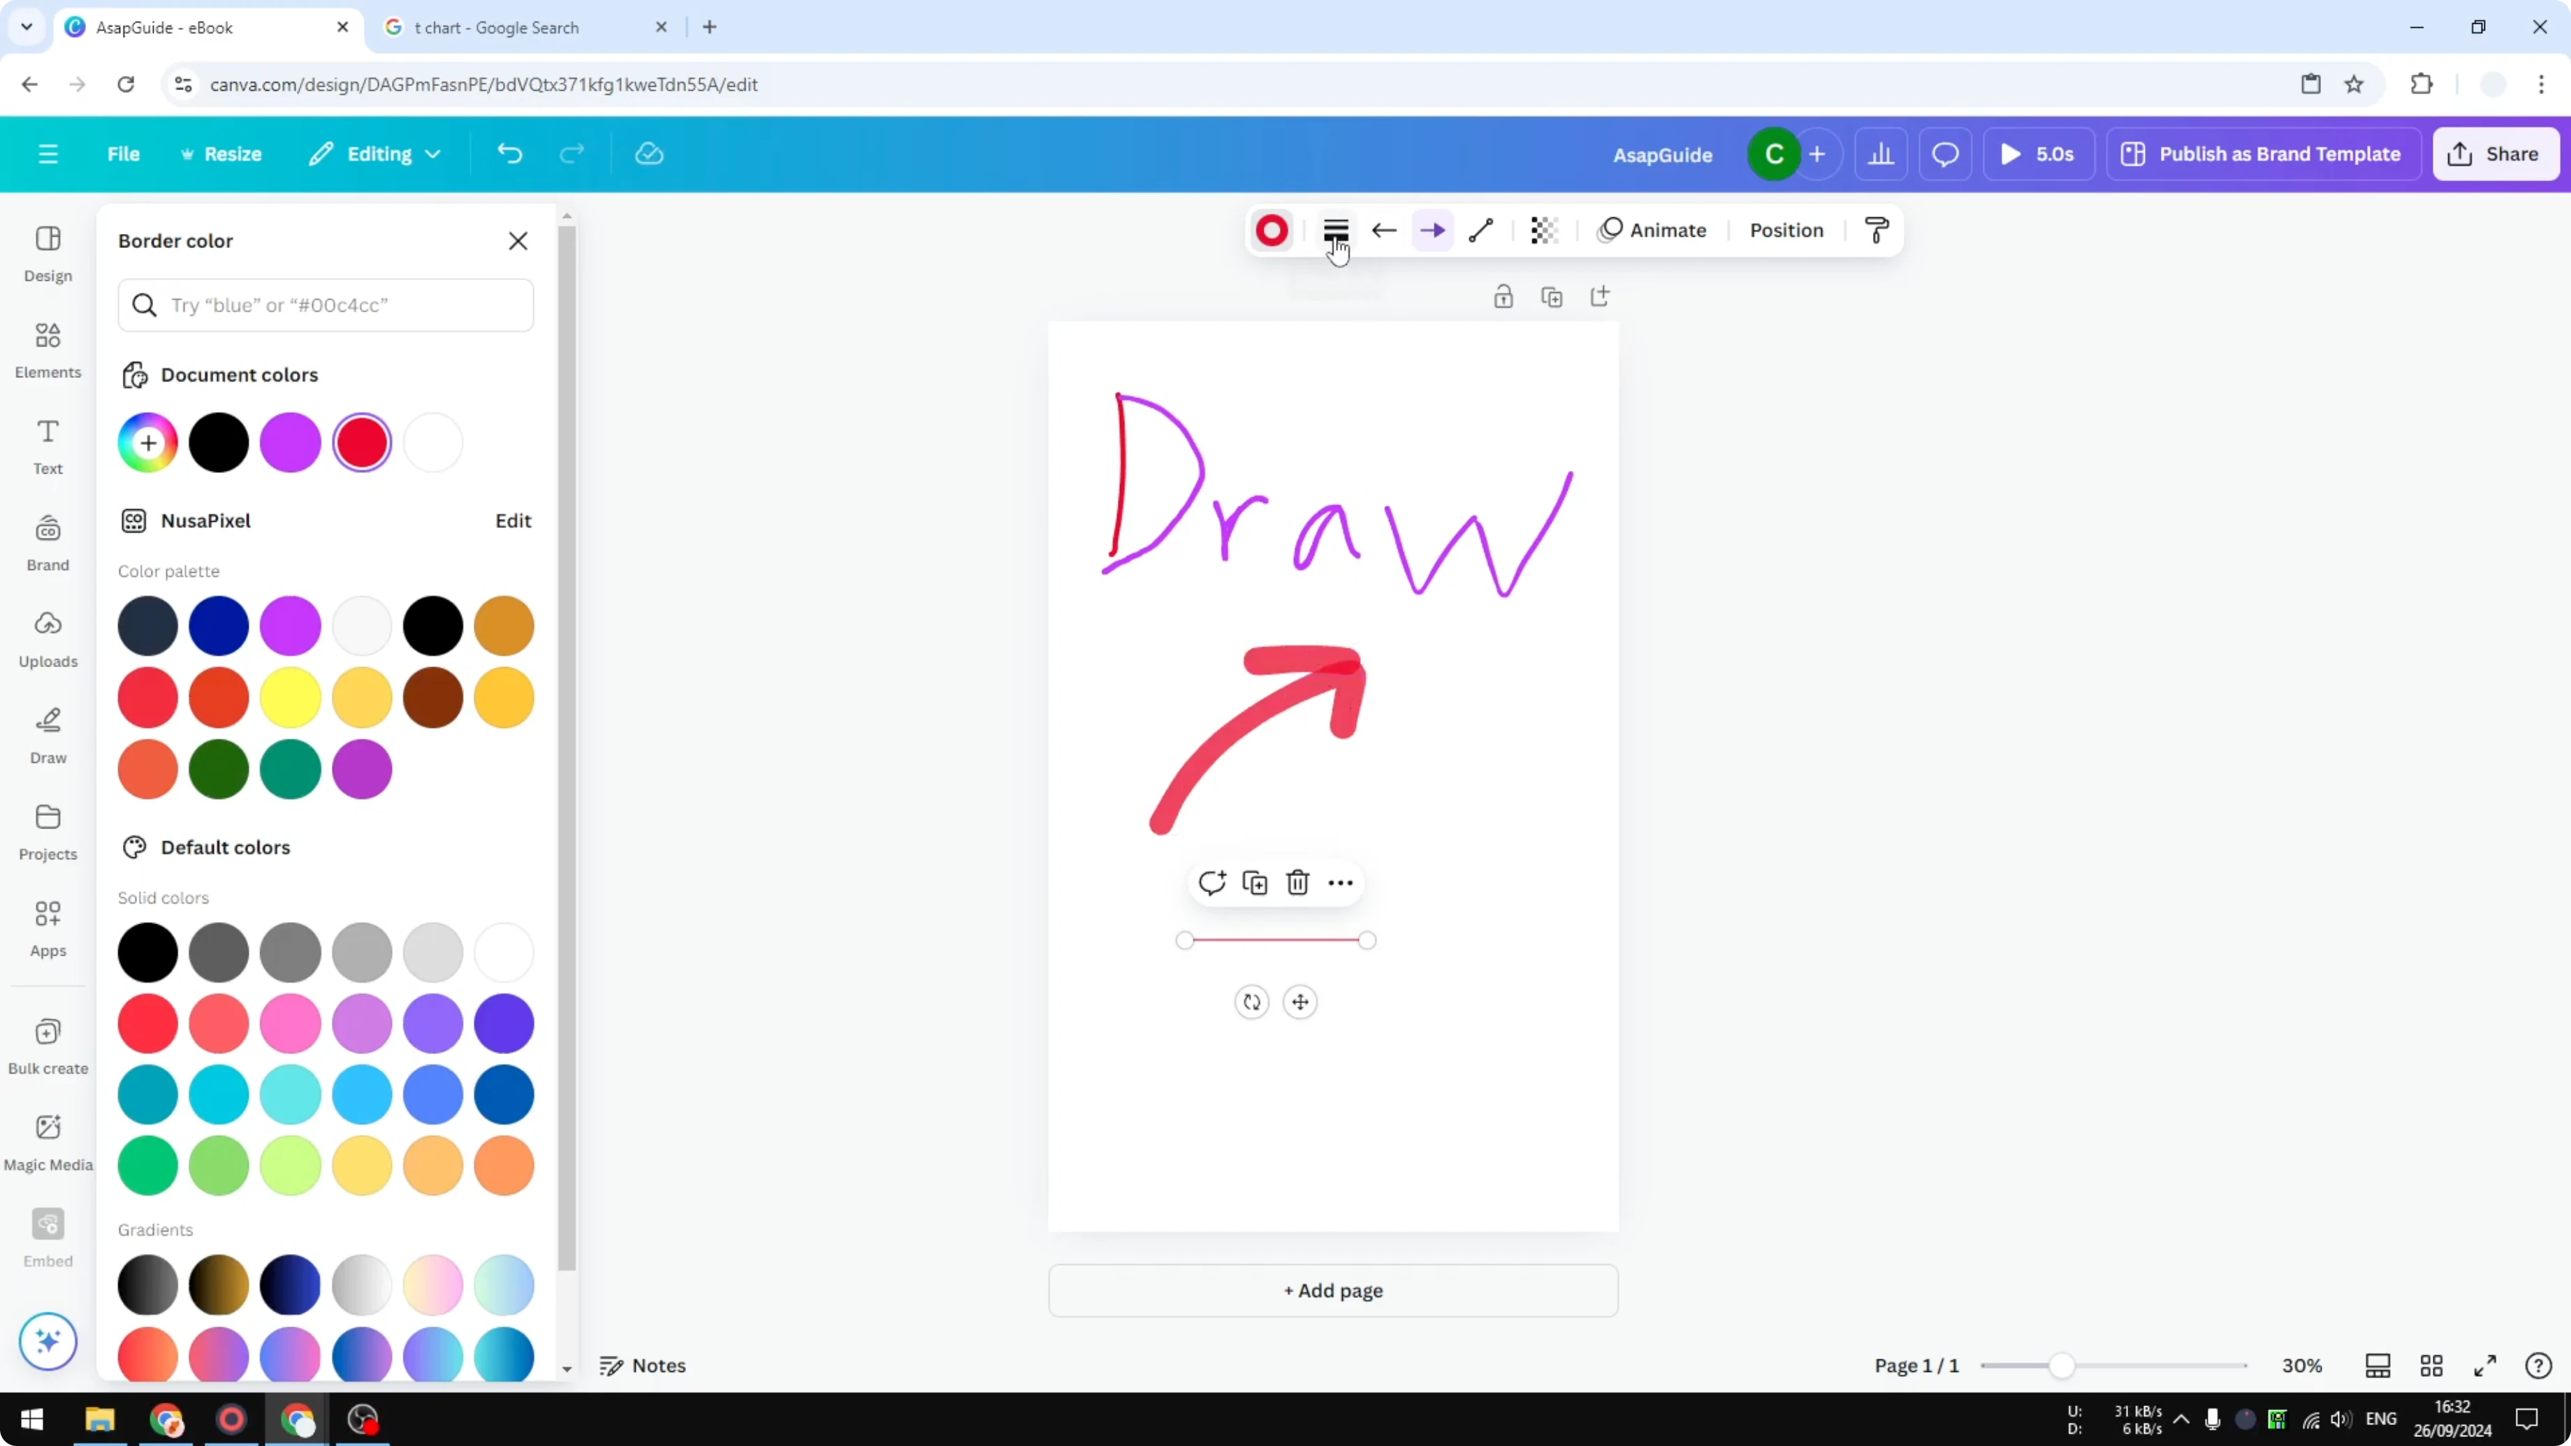Pick the purple document color swatch
2571x1446 pixels.
click(x=291, y=442)
